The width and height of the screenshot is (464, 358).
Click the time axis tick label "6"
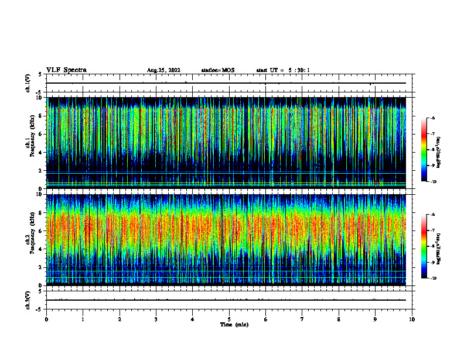[266, 319]
